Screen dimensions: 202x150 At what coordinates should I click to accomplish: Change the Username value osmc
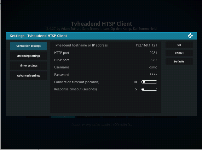(x=153, y=67)
